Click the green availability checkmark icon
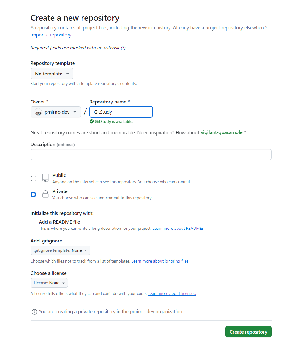The image size is (301, 353). tap(92, 121)
